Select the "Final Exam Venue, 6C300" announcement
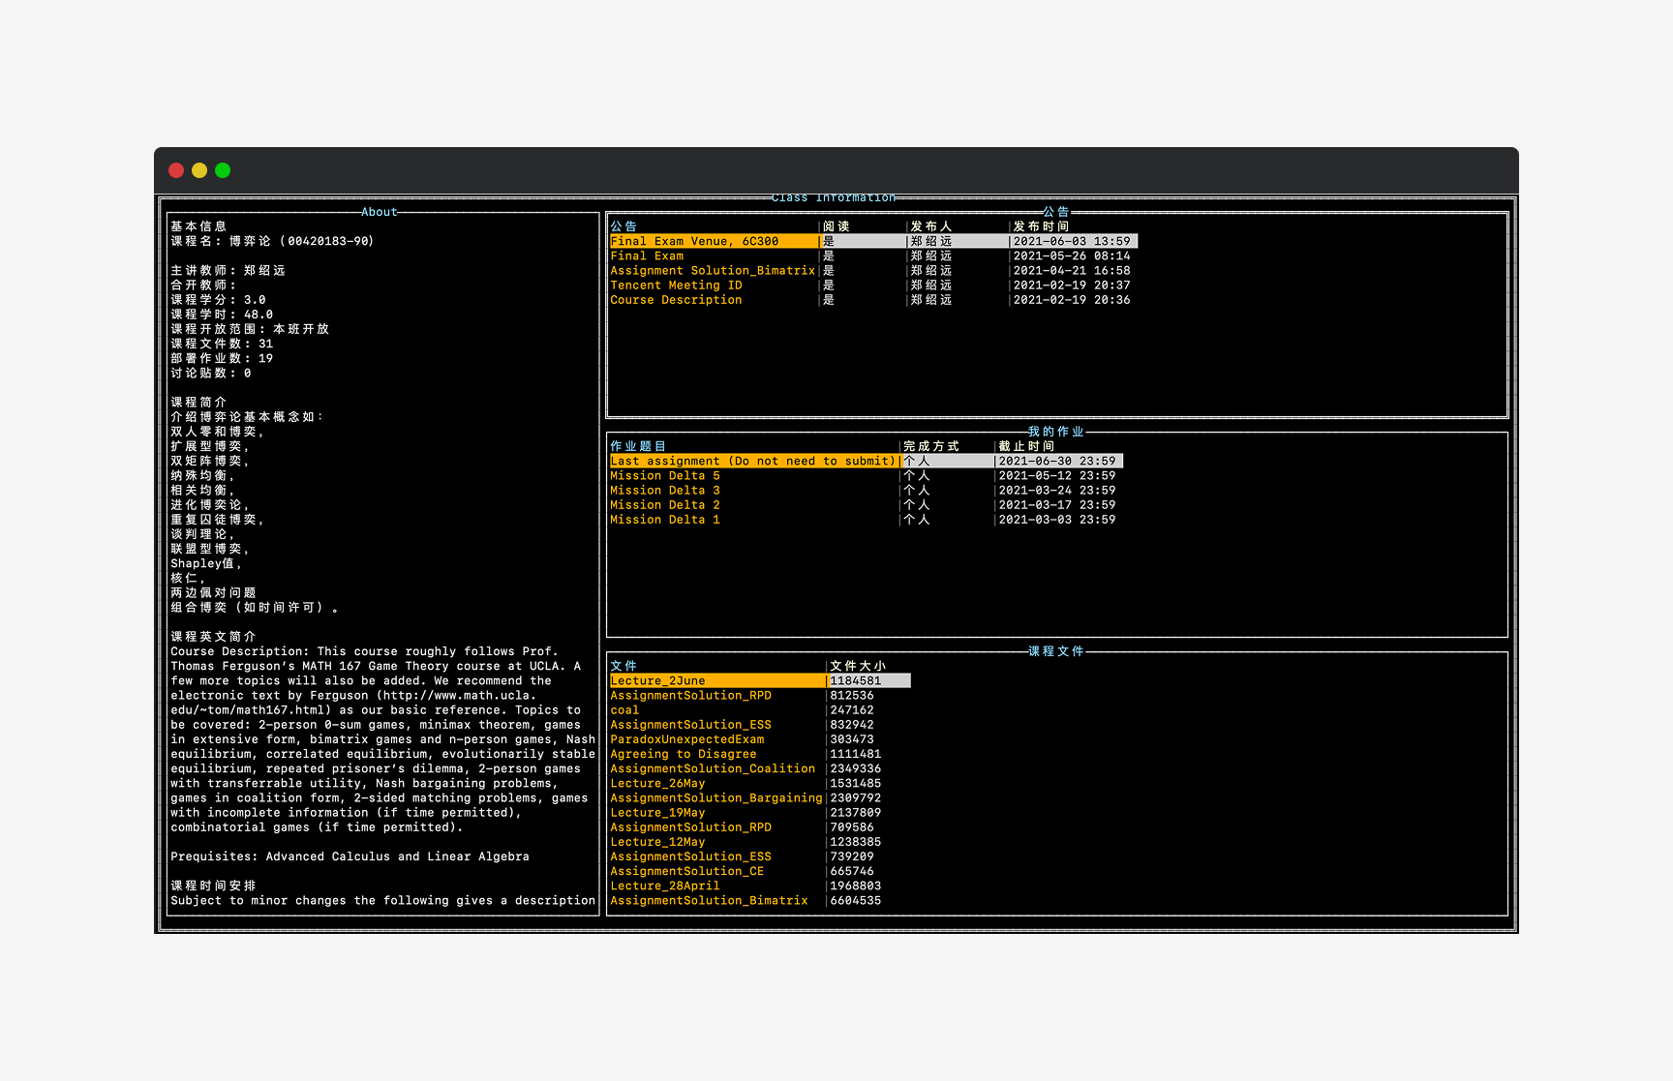 pyautogui.click(x=694, y=241)
